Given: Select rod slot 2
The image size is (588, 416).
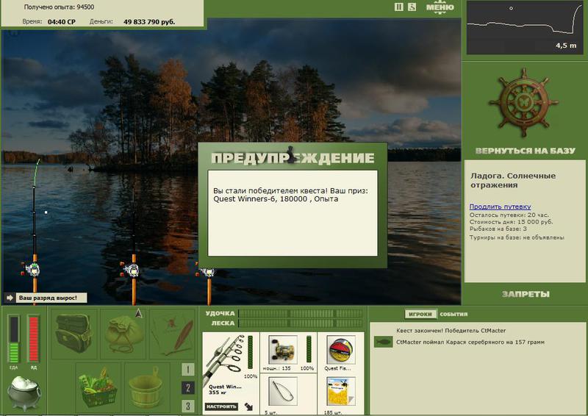Looking at the screenshot, I should tap(188, 387).
